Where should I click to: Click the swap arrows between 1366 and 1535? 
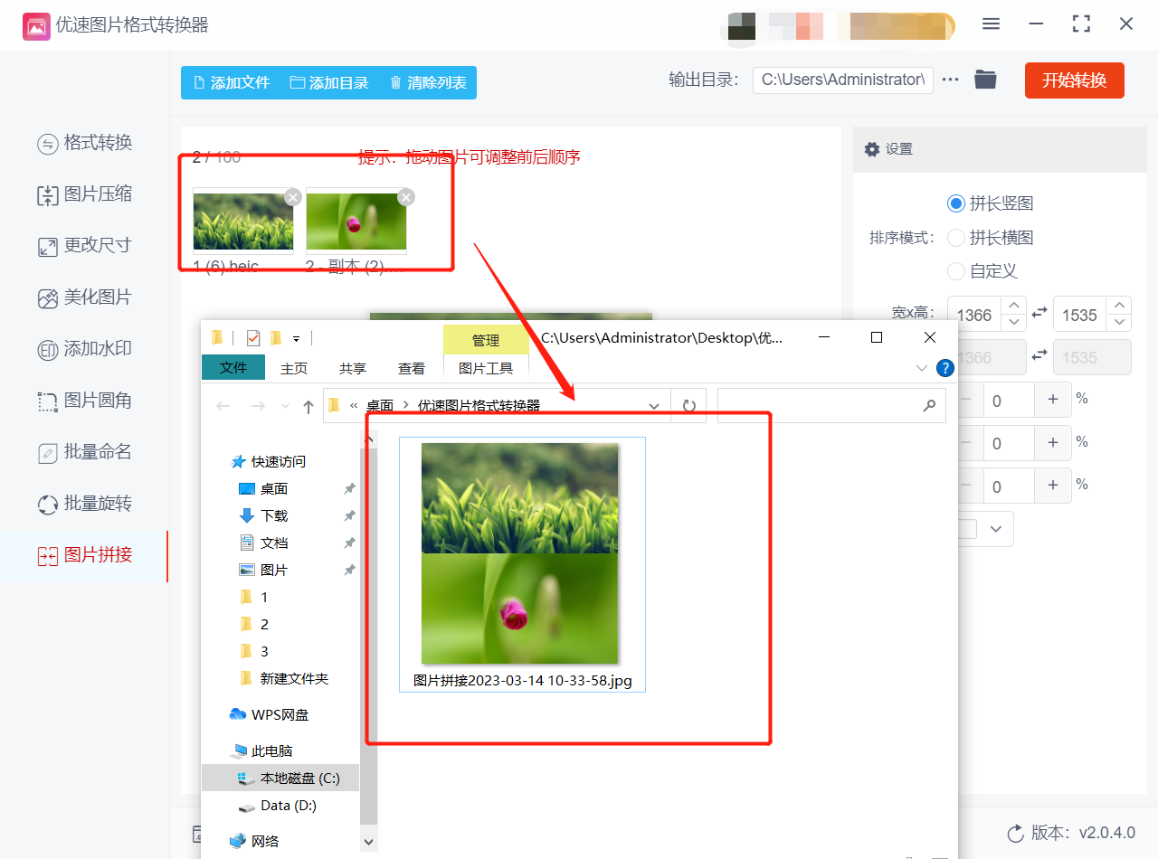1039,313
